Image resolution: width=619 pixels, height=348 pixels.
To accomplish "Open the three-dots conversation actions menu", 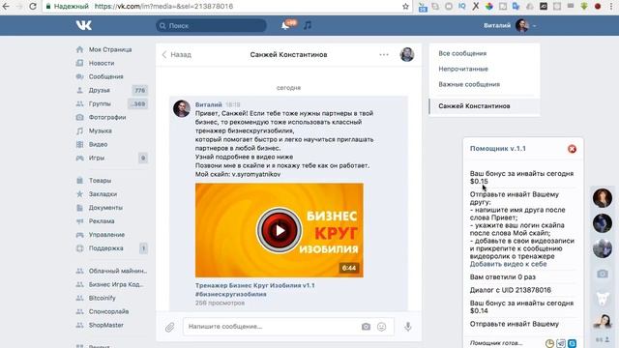I will [x=384, y=55].
